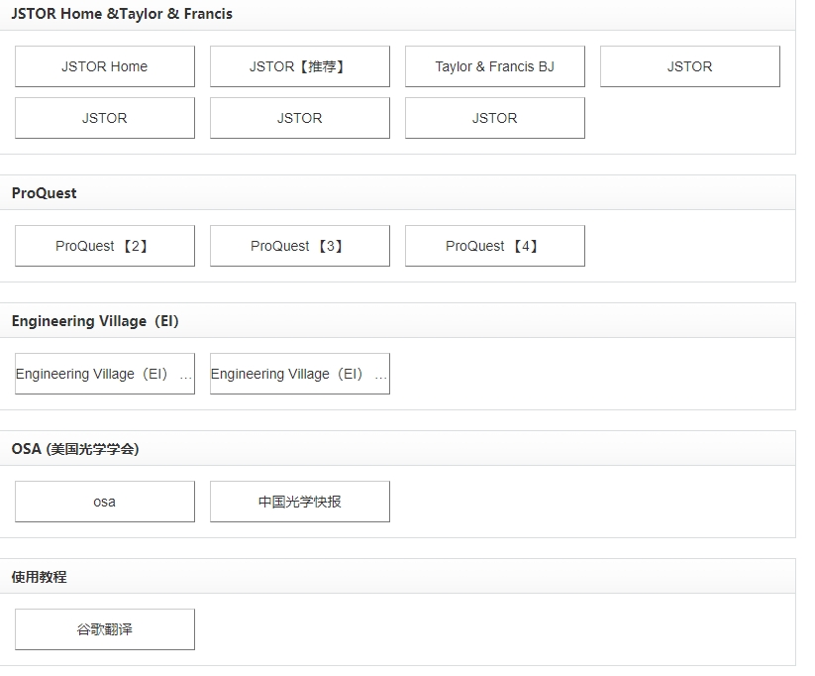Open ProQuest【2】

[104, 246]
